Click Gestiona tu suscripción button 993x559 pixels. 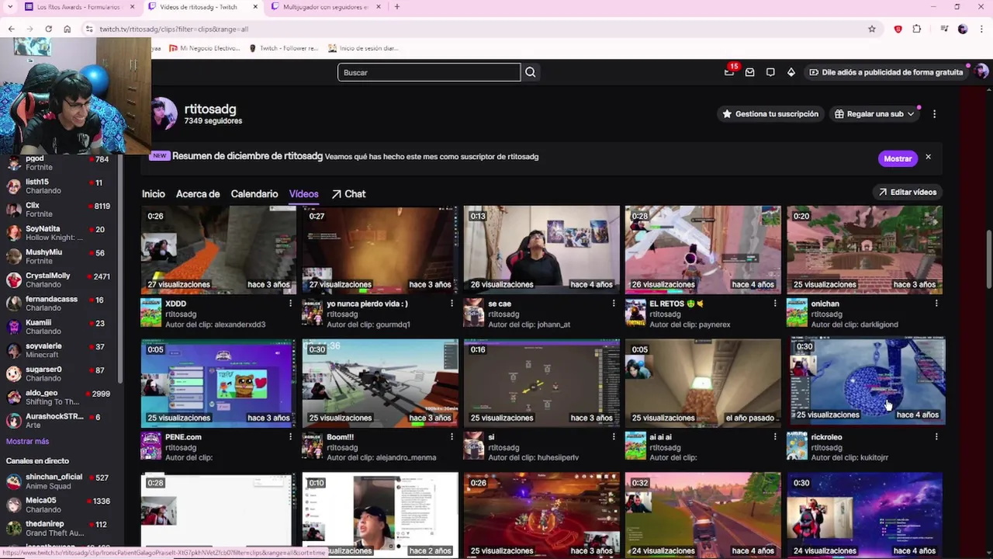[x=770, y=114]
